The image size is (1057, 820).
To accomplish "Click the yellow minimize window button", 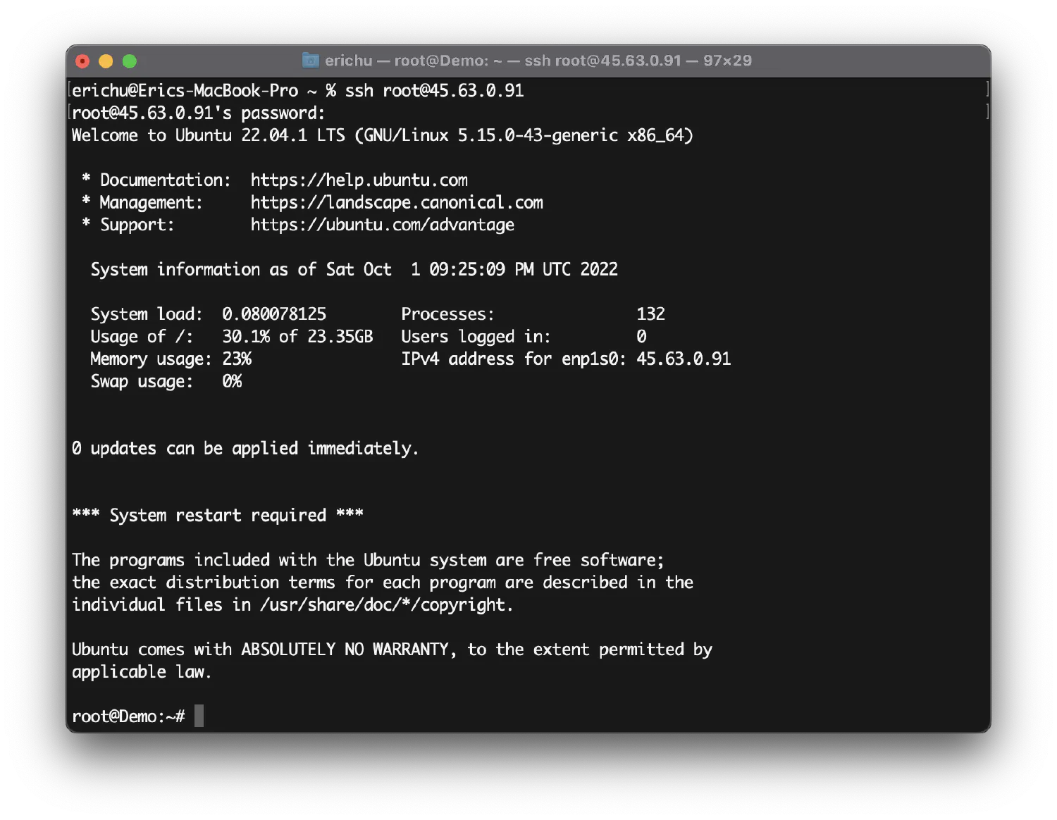I will (x=106, y=61).
